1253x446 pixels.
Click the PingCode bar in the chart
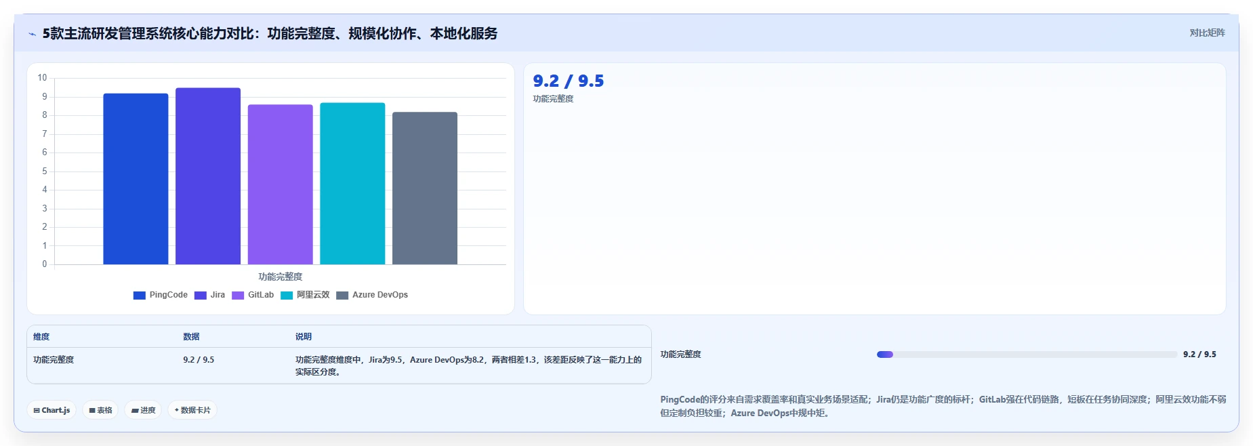(136, 179)
